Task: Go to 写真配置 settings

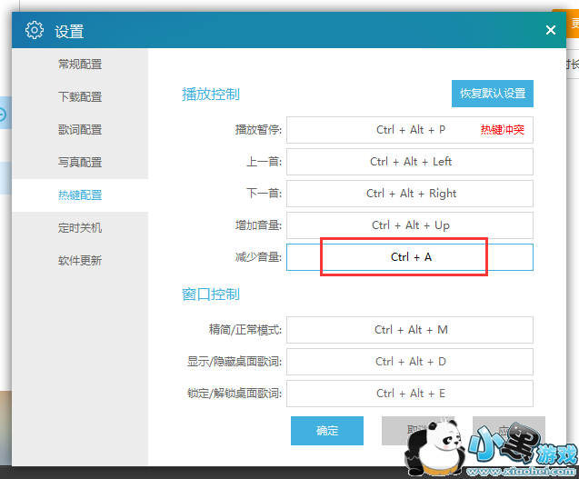Action: click(x=80, y=163)
